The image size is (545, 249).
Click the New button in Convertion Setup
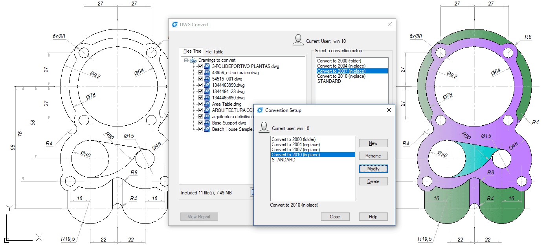pos(373,143)
